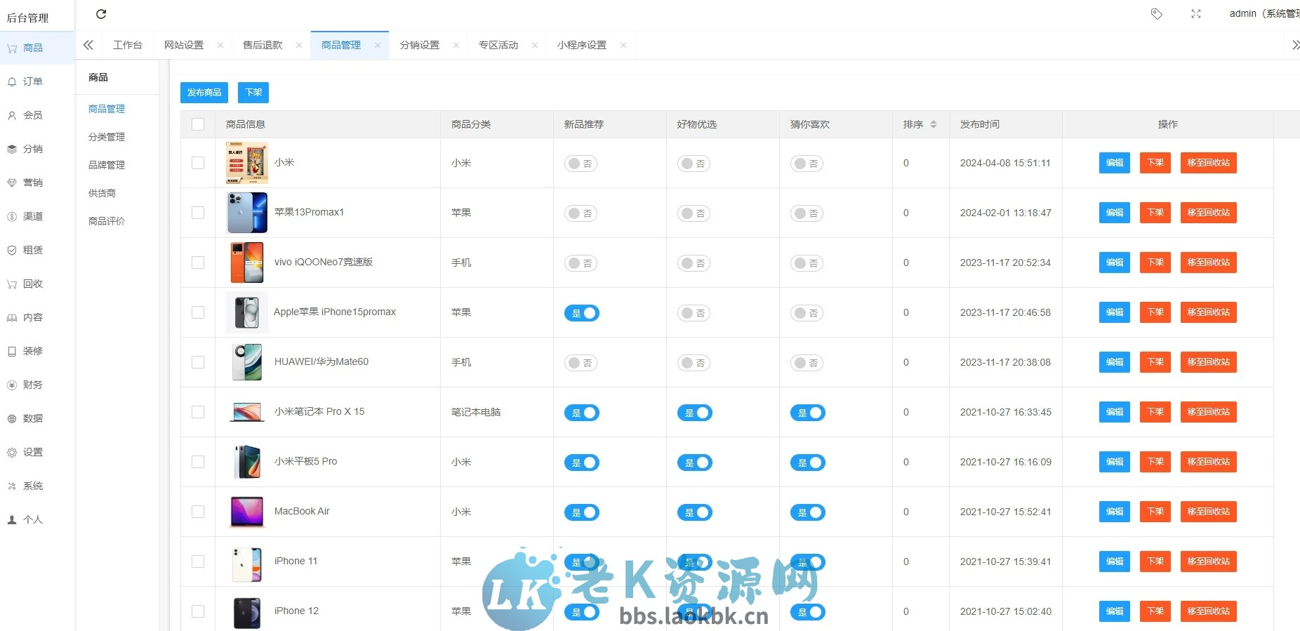The width and height of the screenshot is (1300, 631).
Task: Toggle 好物优选 switch for HUAWEI/华为Mate60
Action: coord(694,363)
